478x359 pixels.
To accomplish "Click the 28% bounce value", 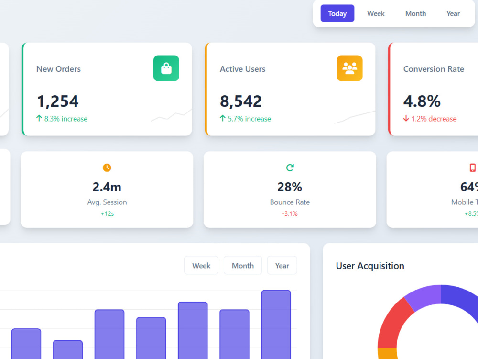I will pyautogui.click(x=290, y=187).
